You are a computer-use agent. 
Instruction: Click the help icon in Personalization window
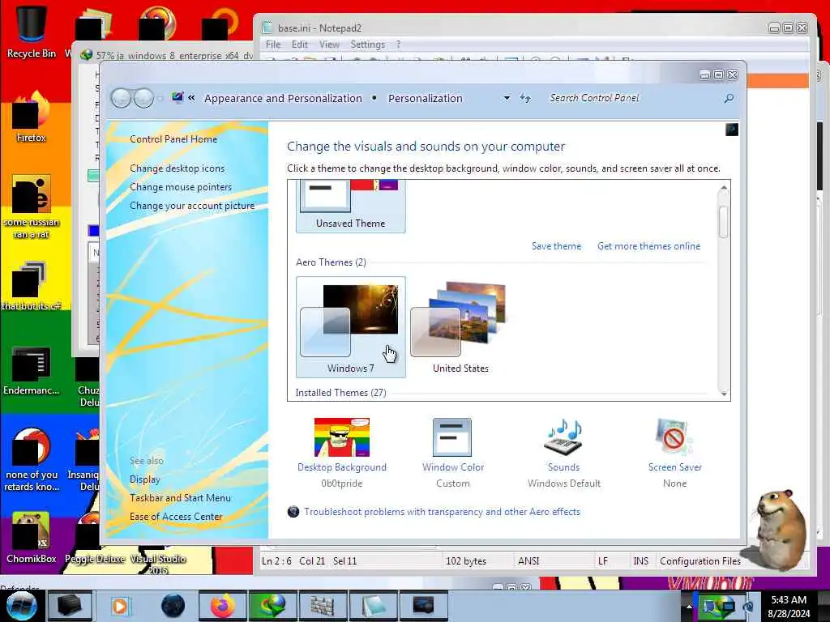(732, 130)
